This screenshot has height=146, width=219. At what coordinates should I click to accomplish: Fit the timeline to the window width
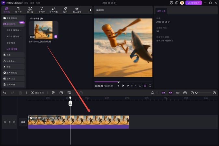coord(185,93)
